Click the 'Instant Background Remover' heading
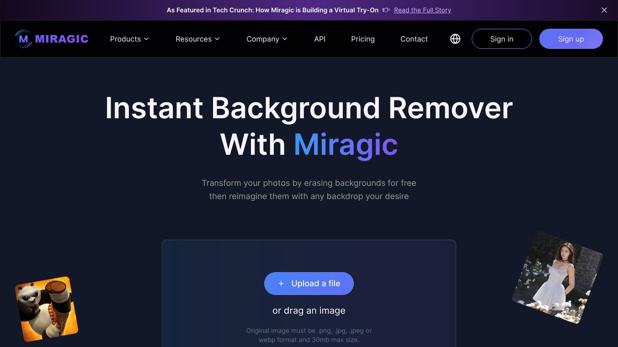Viewport: 618px width, 347px height. coord(309,108)
